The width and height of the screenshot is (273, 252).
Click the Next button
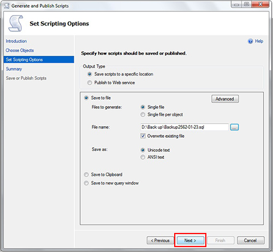click(191, 241)
